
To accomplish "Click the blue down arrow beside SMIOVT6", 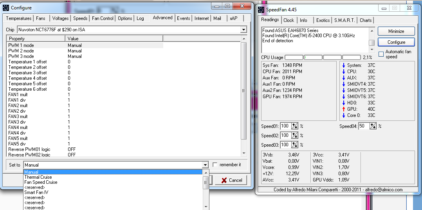I will 343,97.
